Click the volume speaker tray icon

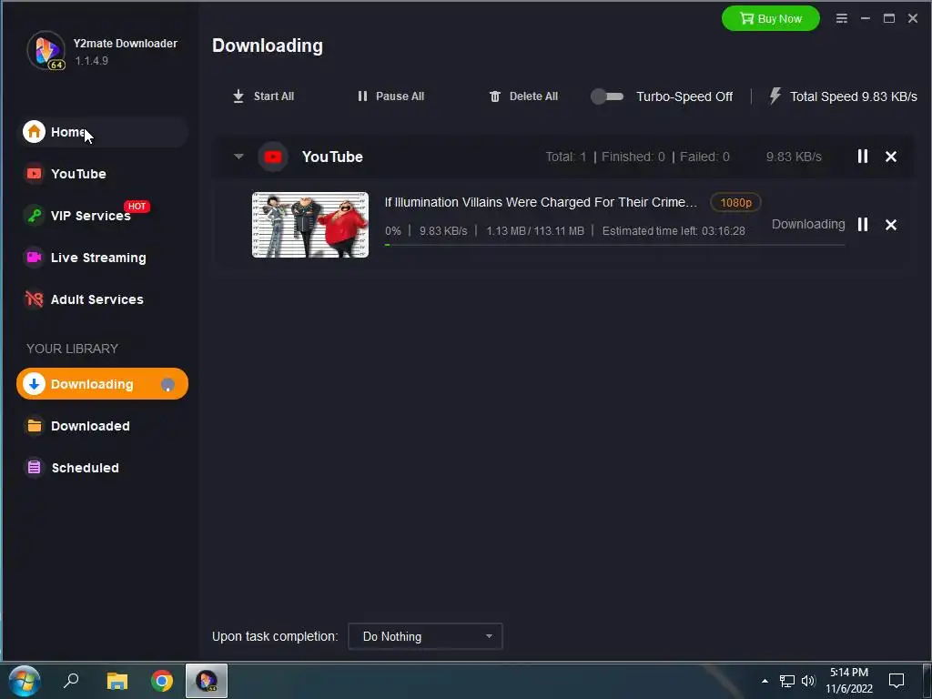click(808, 681)
